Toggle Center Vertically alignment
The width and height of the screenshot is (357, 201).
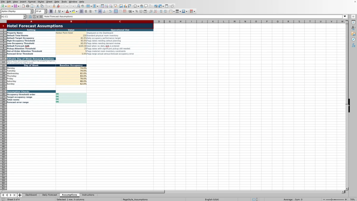coord(100,11)
